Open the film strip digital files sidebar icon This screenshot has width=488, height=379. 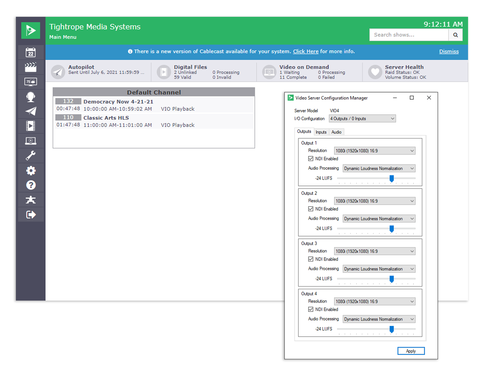31,126
